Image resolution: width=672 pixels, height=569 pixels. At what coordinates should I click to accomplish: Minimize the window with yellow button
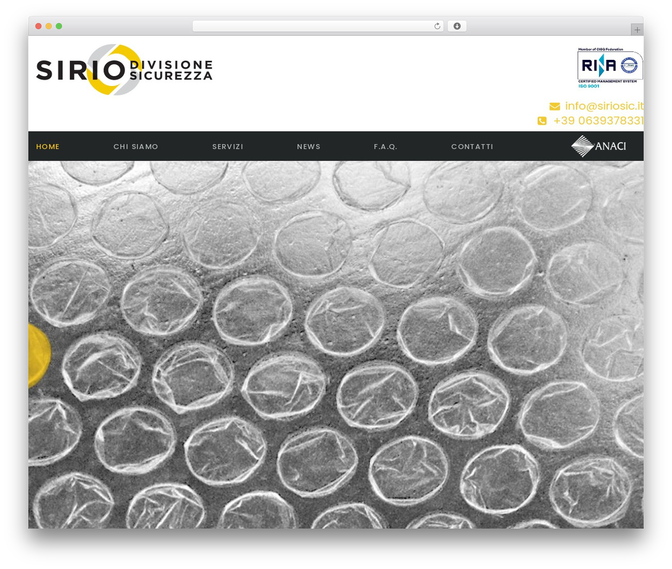point(49,26)
